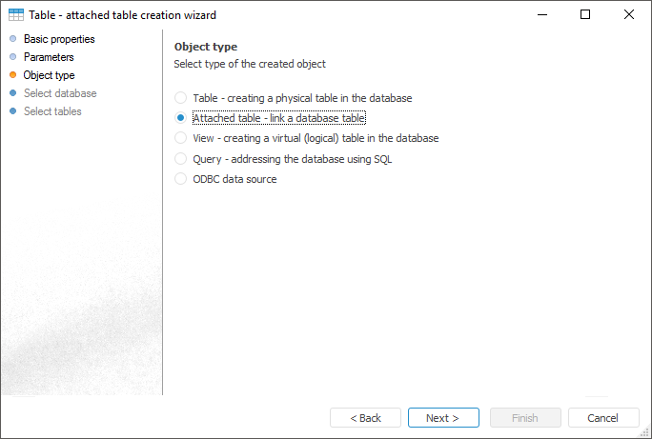Screen dimensions: 652x439
Task: Select the ODBC data source option
Action: (181, 179)
